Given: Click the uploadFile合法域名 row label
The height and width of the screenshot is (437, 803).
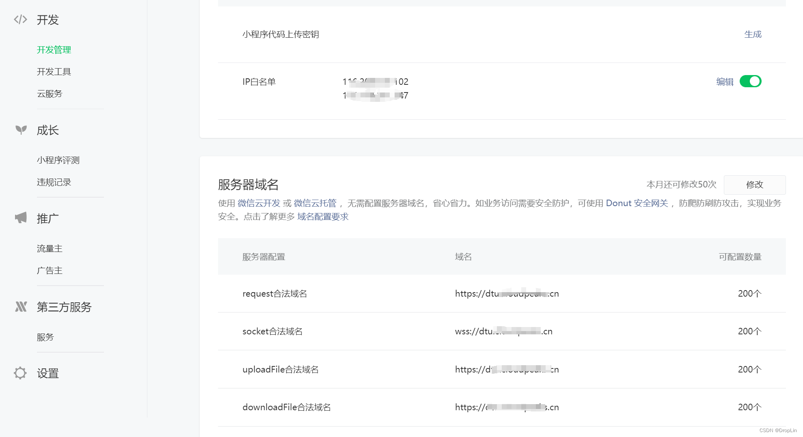Looking at the screenshot, I should point(281,370).
